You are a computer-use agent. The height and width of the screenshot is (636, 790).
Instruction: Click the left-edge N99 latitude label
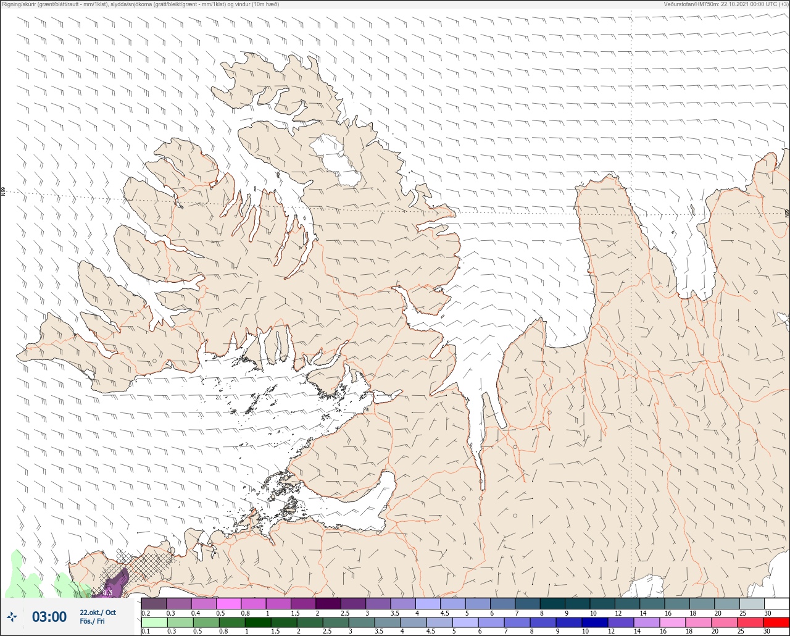click(x=3, y=192)
